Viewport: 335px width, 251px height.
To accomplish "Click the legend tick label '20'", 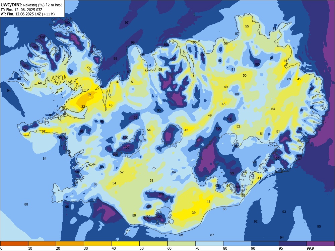I will click(x=58, y=248).
